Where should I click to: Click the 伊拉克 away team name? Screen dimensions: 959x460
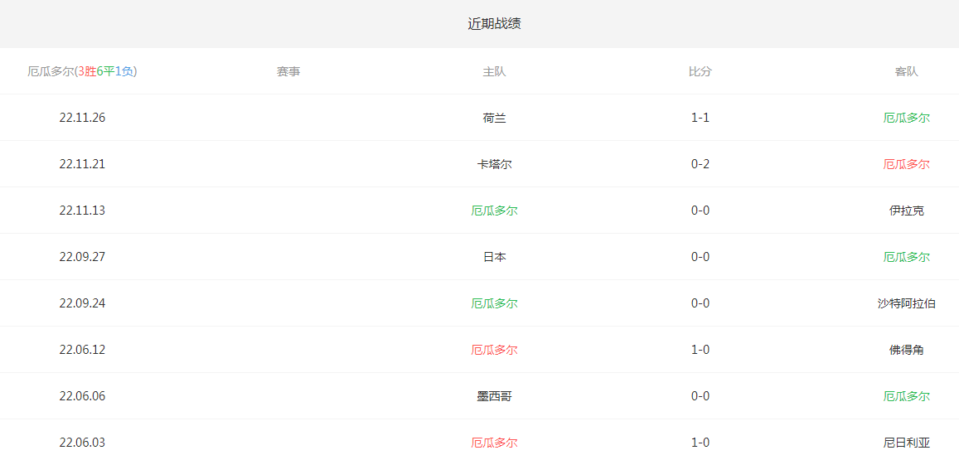click(906, 211)
